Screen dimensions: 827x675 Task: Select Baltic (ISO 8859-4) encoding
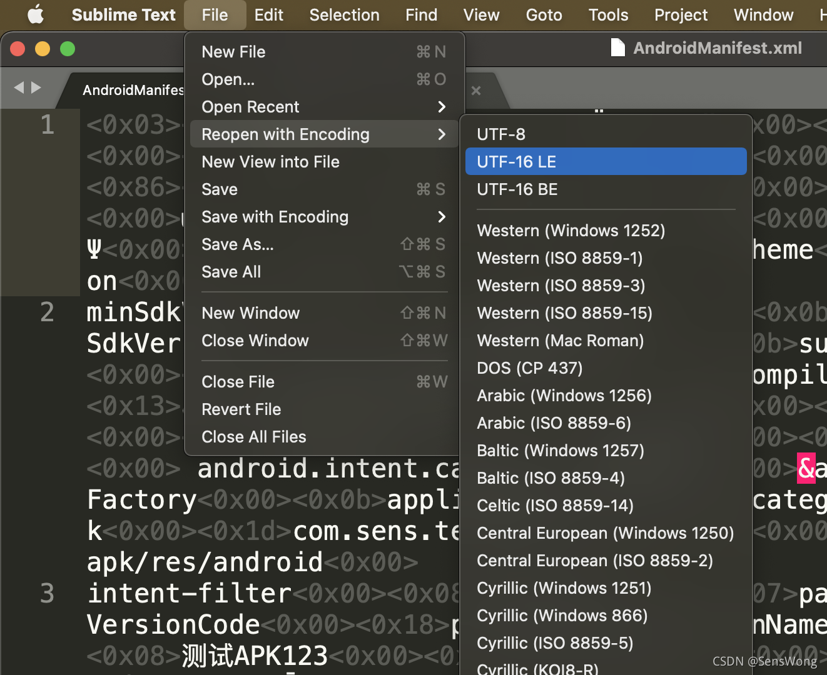(606, 478)
